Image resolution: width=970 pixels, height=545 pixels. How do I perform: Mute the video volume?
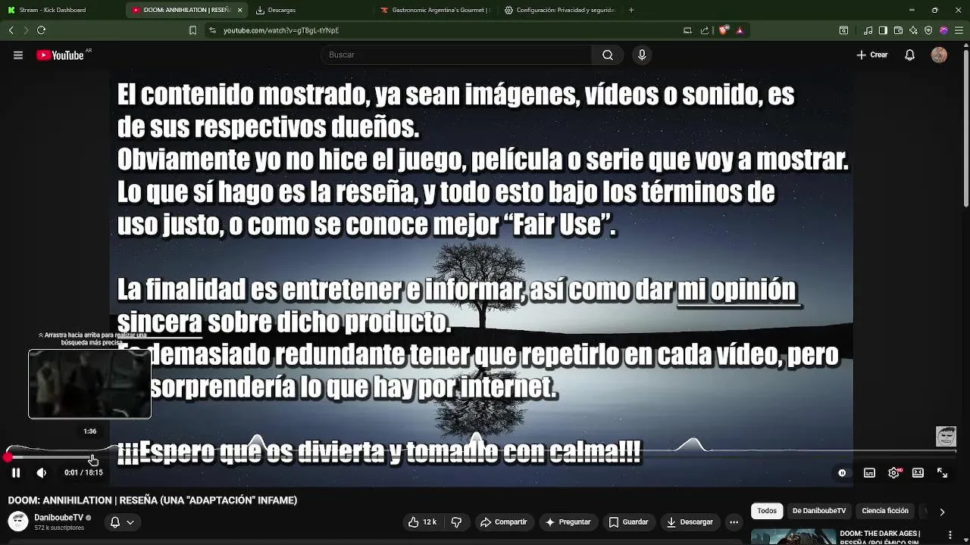click(41, 472)
